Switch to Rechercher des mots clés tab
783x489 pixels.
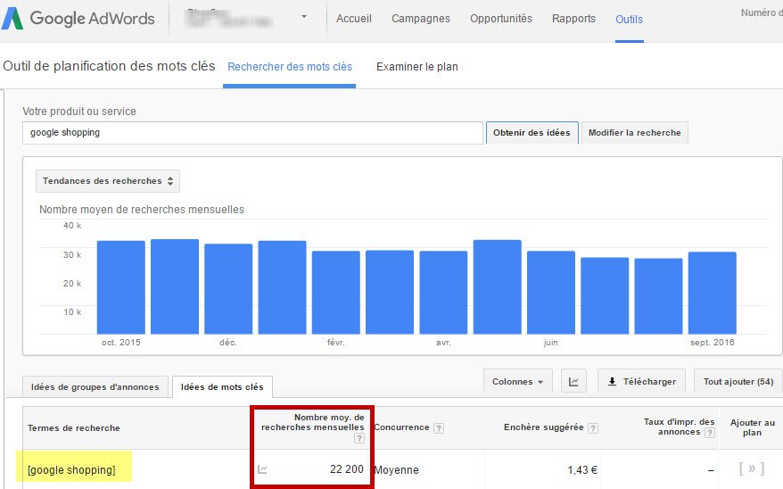(290, 67)
